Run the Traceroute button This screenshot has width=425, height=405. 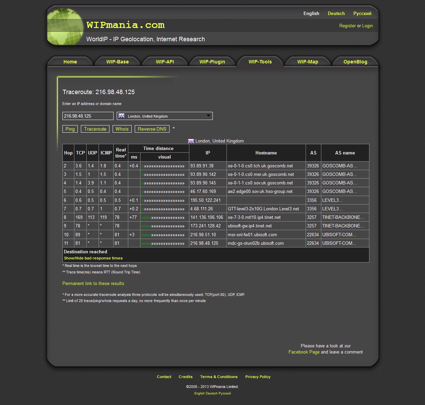pyautogui.click(x=95, y=129)
